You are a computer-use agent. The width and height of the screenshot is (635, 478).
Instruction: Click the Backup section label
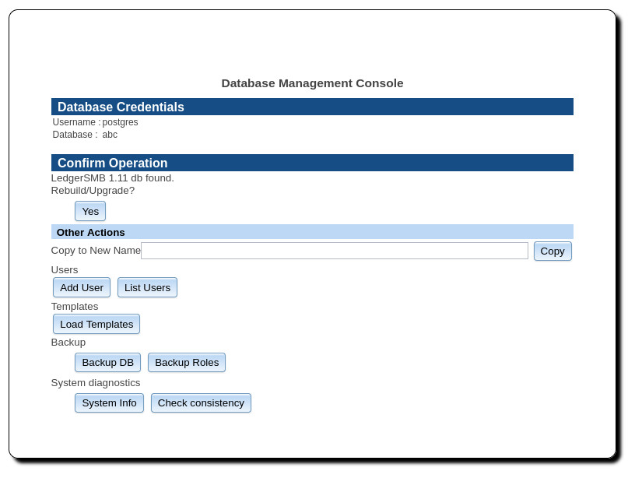click(x=68, y=342)
